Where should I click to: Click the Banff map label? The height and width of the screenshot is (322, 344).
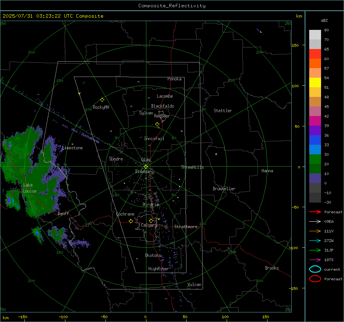pyautogui.click(x=63, y=214)
